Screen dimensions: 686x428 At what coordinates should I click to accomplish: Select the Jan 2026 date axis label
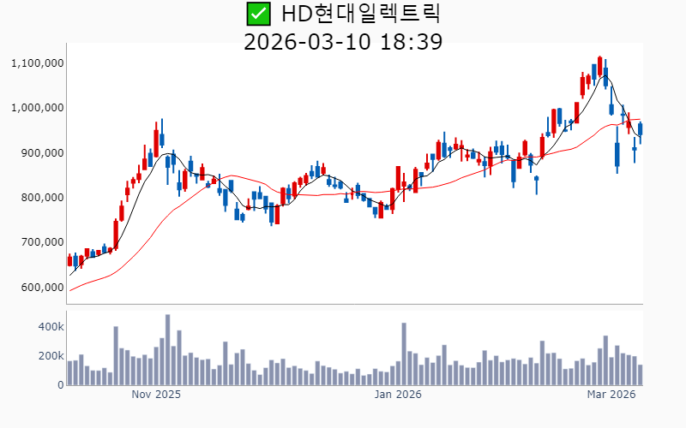pos(397,395)
